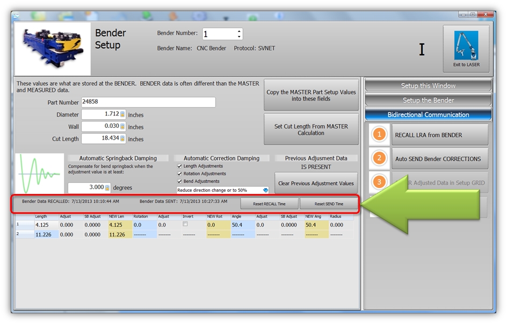Enable Invert checkbox in row 1

coord(185,224)
